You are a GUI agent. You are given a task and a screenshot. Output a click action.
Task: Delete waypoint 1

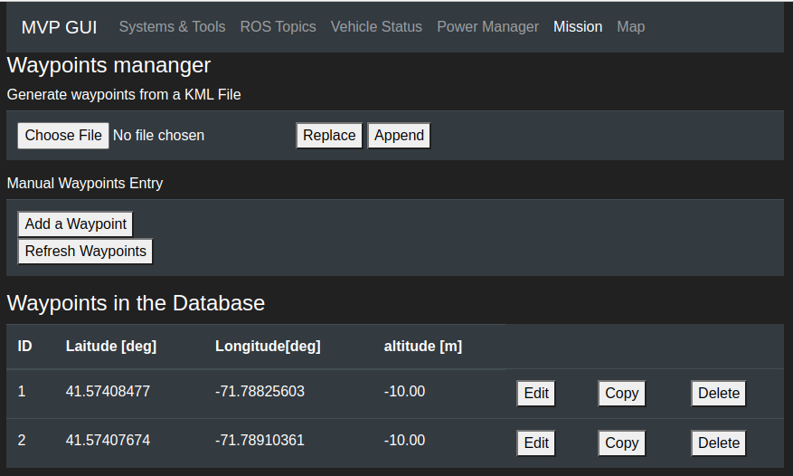pyautogui.click(x=719, y=394)
